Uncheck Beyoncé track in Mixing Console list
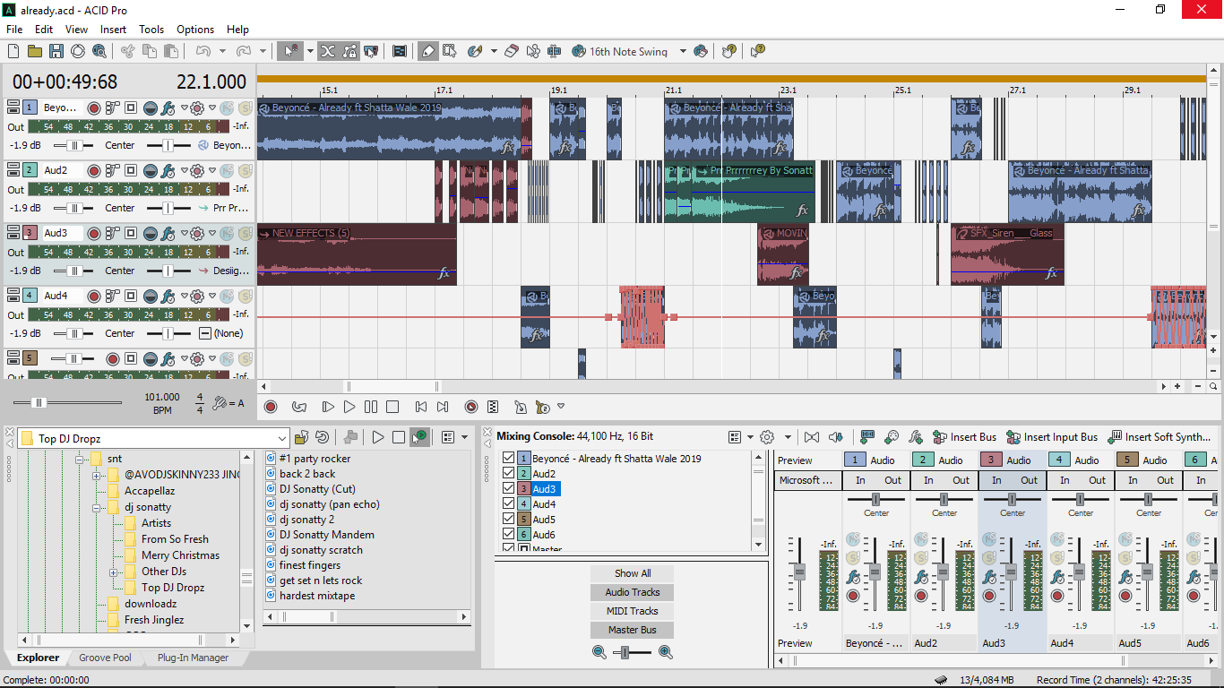1224x688 pixels. coord(509,459)
